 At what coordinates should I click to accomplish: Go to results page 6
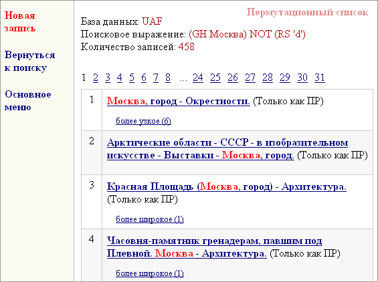pos(144,78)
